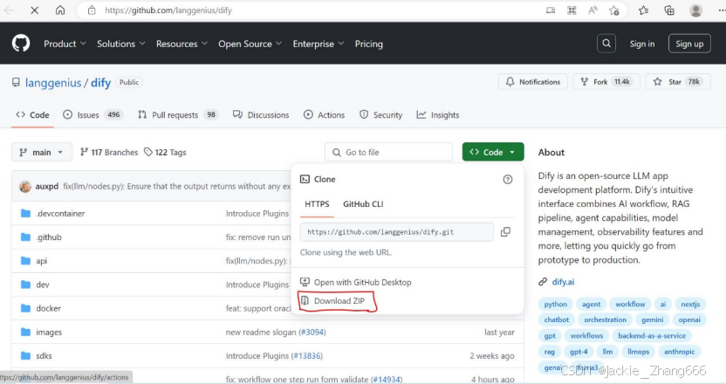Click the screen cast icon in address bar
Screen dimensions: 726x384
coord(551,10)
